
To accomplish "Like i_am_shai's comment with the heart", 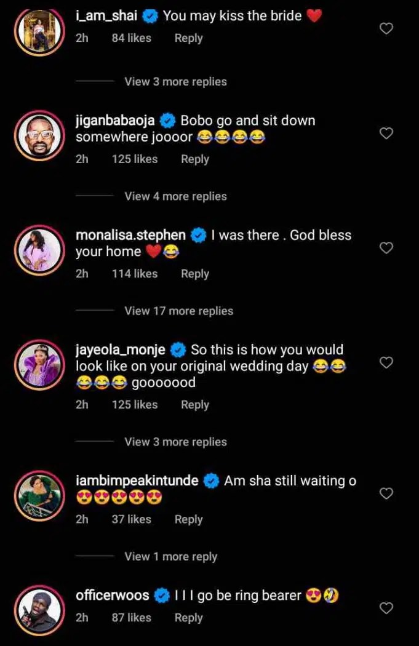I will pyautogui.click(x=386, y=28).
